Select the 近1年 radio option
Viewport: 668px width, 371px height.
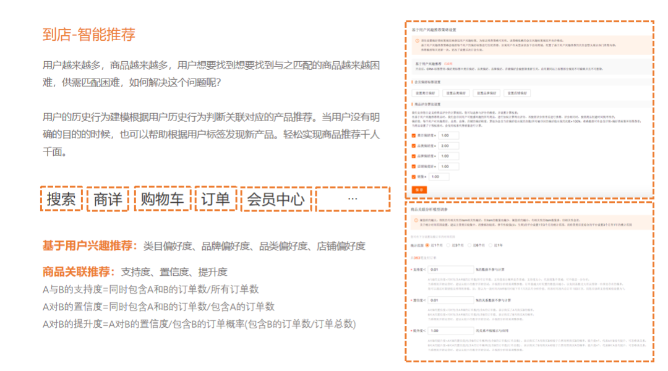pos(492,245)
